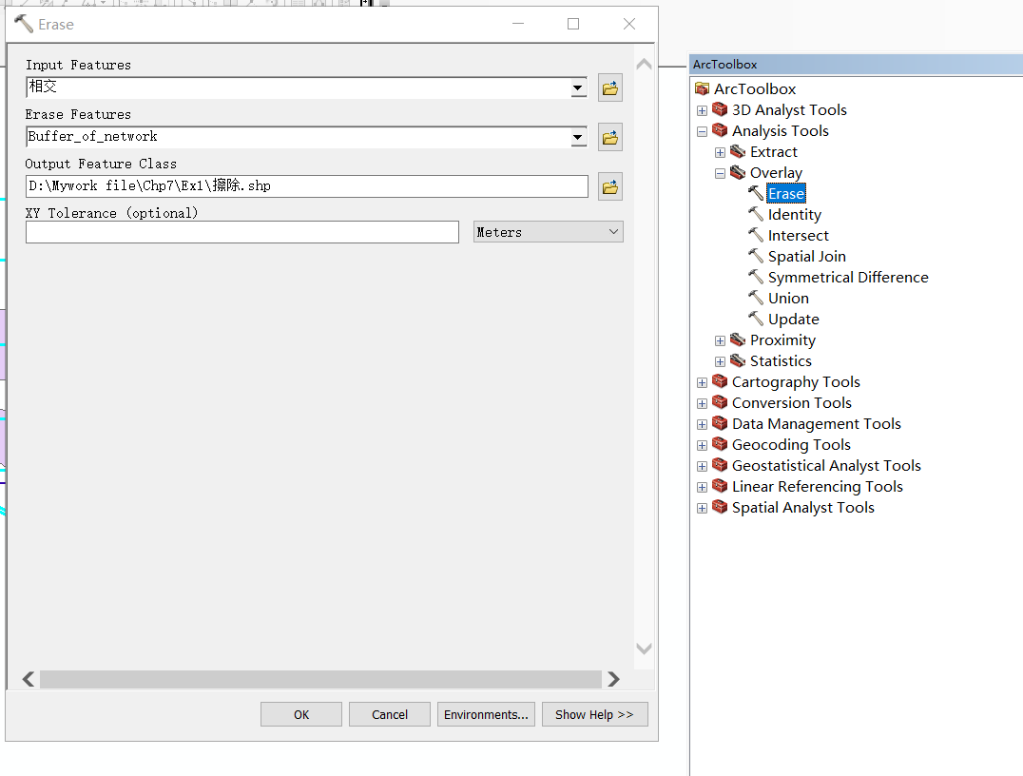Select the Identity tool in Overlay

click(794, 214)
